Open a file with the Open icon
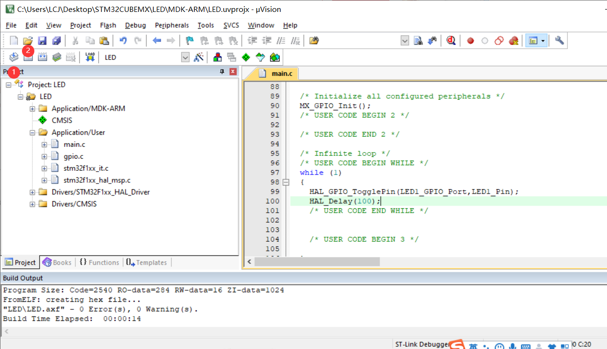The width and height of the screenshot is (607, 349). (28, 41)
